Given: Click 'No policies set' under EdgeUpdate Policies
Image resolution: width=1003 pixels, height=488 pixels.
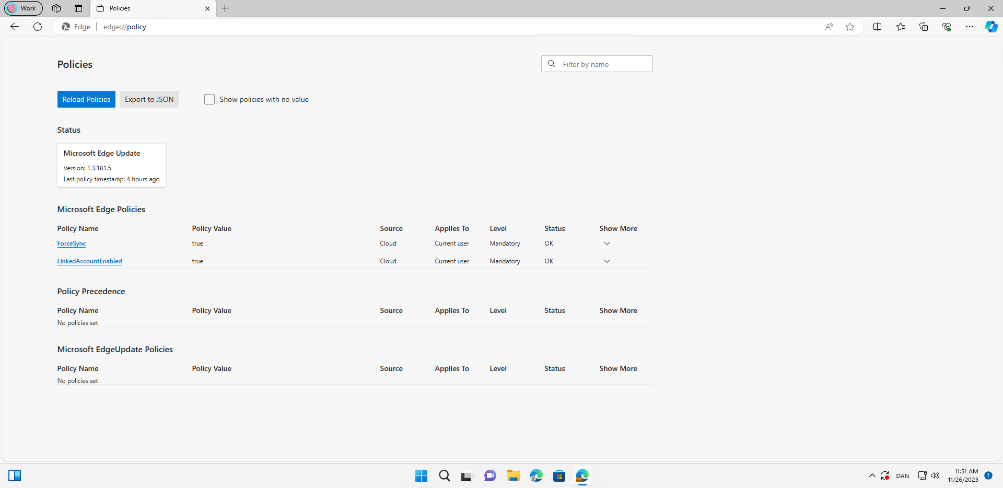Looking at the screenshot, I should click(78, 381).
